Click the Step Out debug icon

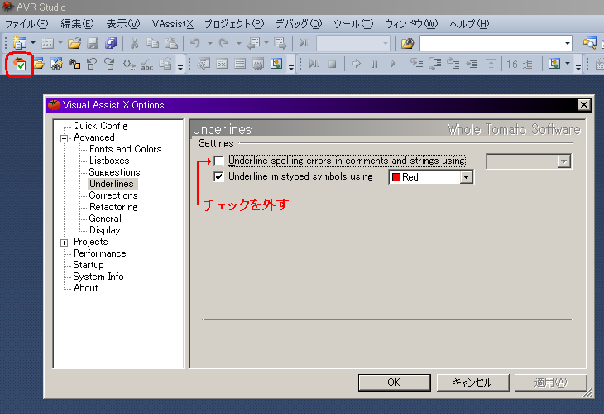point(453,64)
